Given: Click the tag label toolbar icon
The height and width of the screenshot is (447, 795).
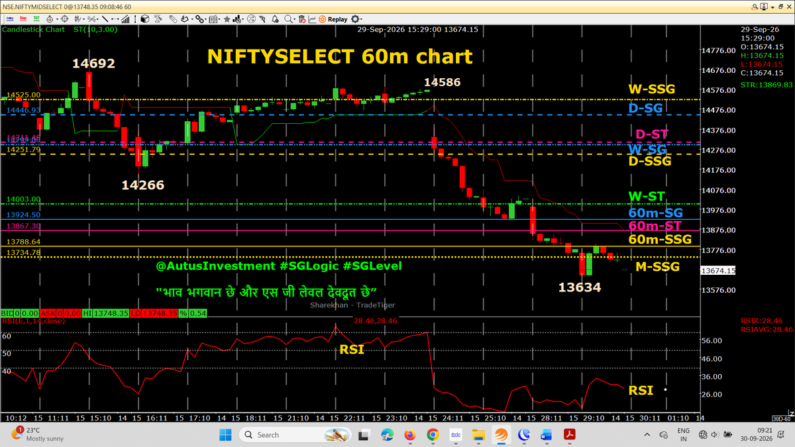Looking at the screenshot, I should click(173, 19).
